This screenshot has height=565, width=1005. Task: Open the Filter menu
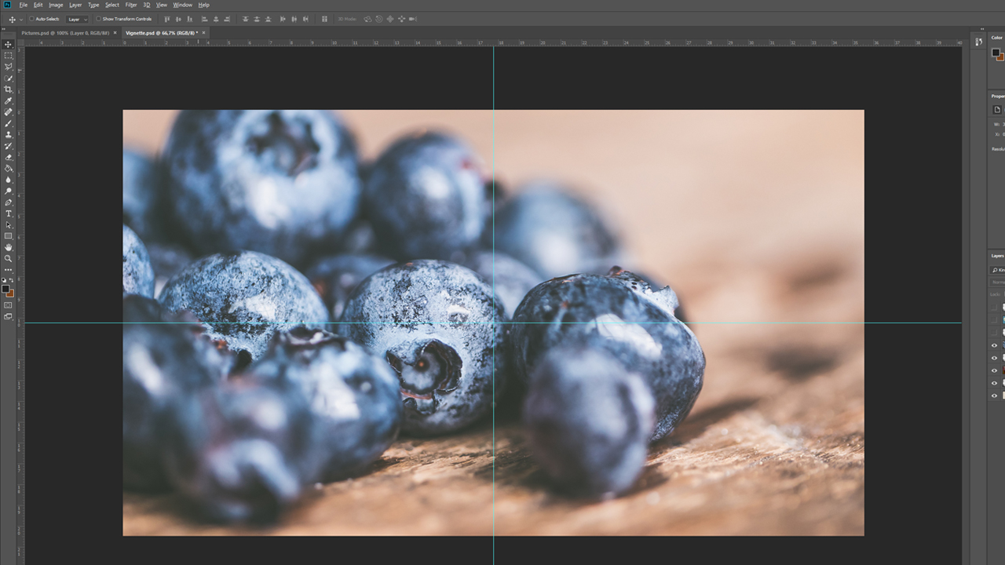[131, 5]
